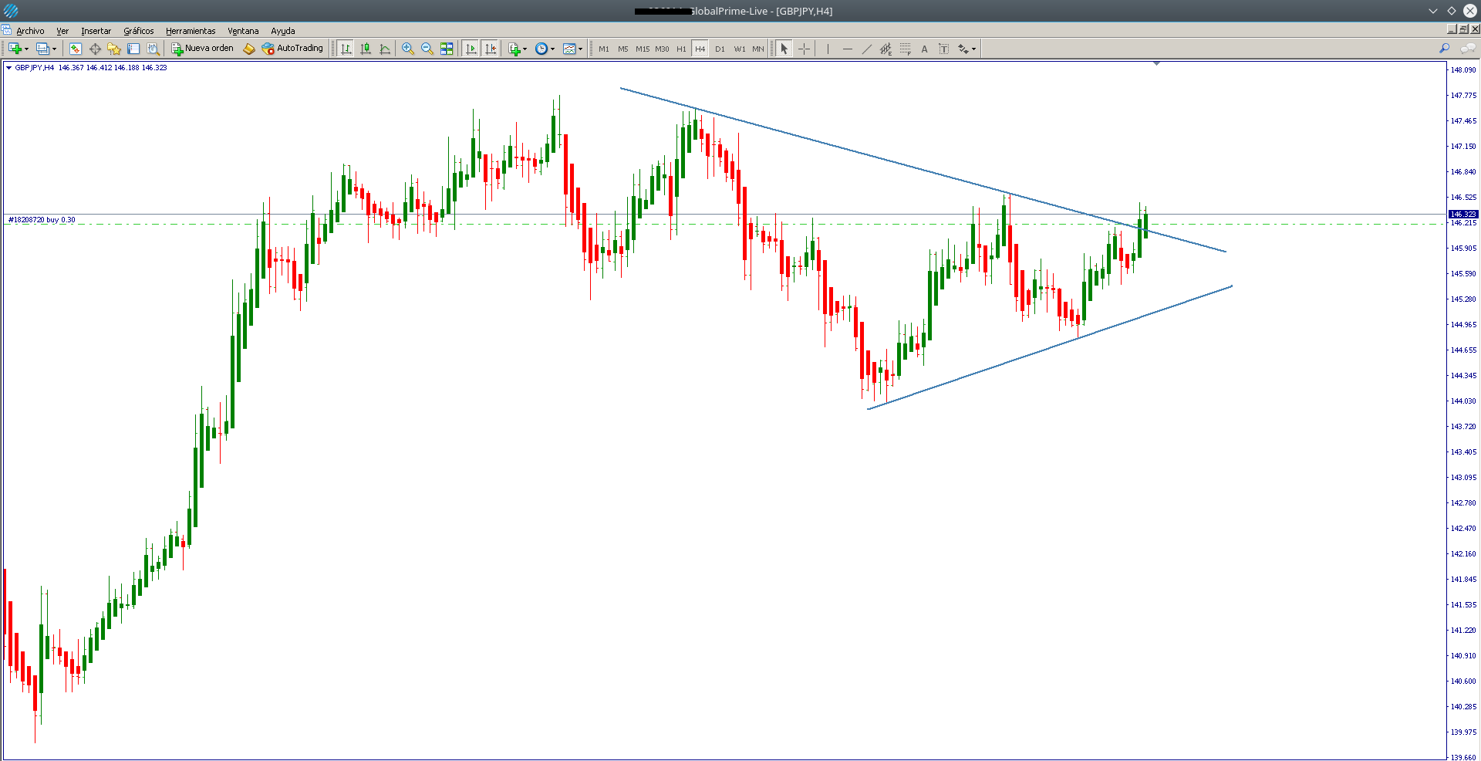
Task: Toggle the Navigator panel folder-star icon
Action: (114, 49)
